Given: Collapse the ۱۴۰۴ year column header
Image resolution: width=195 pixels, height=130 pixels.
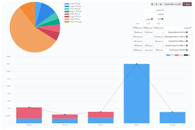Looking at the screenshot, I should tap(162, 14).
